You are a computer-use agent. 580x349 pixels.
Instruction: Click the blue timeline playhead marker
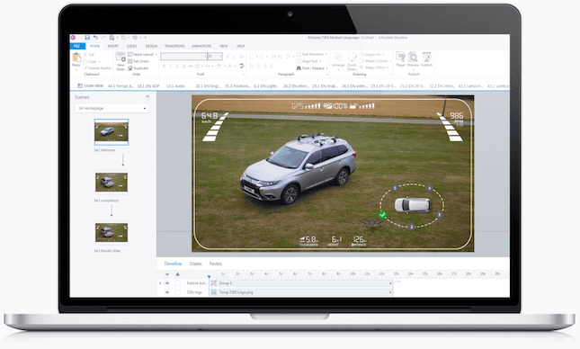pos(209,276)
